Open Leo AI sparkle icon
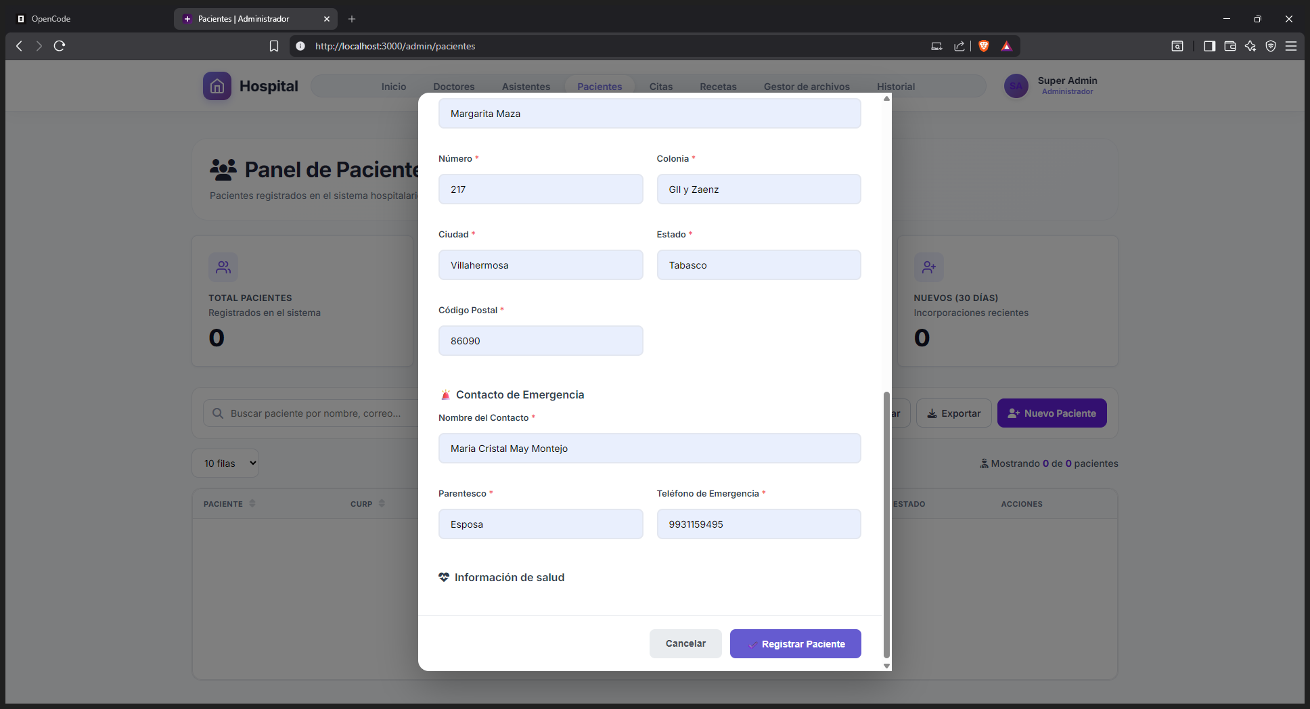 1250,46
